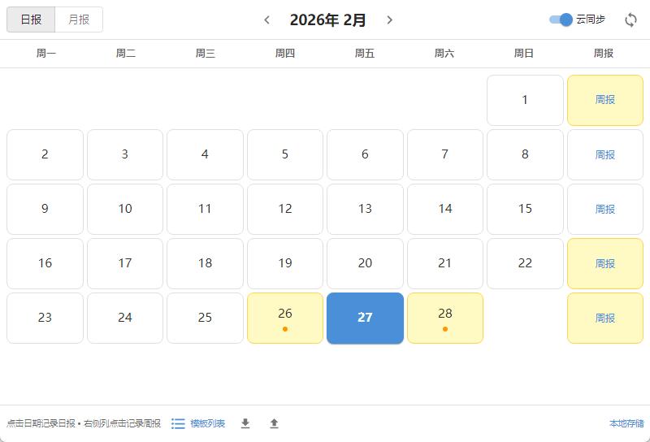This screenshot has width=650, height=442.
Task: Click the sync refresh icon
Action: click(631, 20)
